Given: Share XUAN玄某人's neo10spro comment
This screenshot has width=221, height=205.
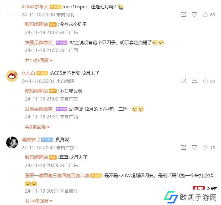Looking at the screenshot, I should (183, 15).
